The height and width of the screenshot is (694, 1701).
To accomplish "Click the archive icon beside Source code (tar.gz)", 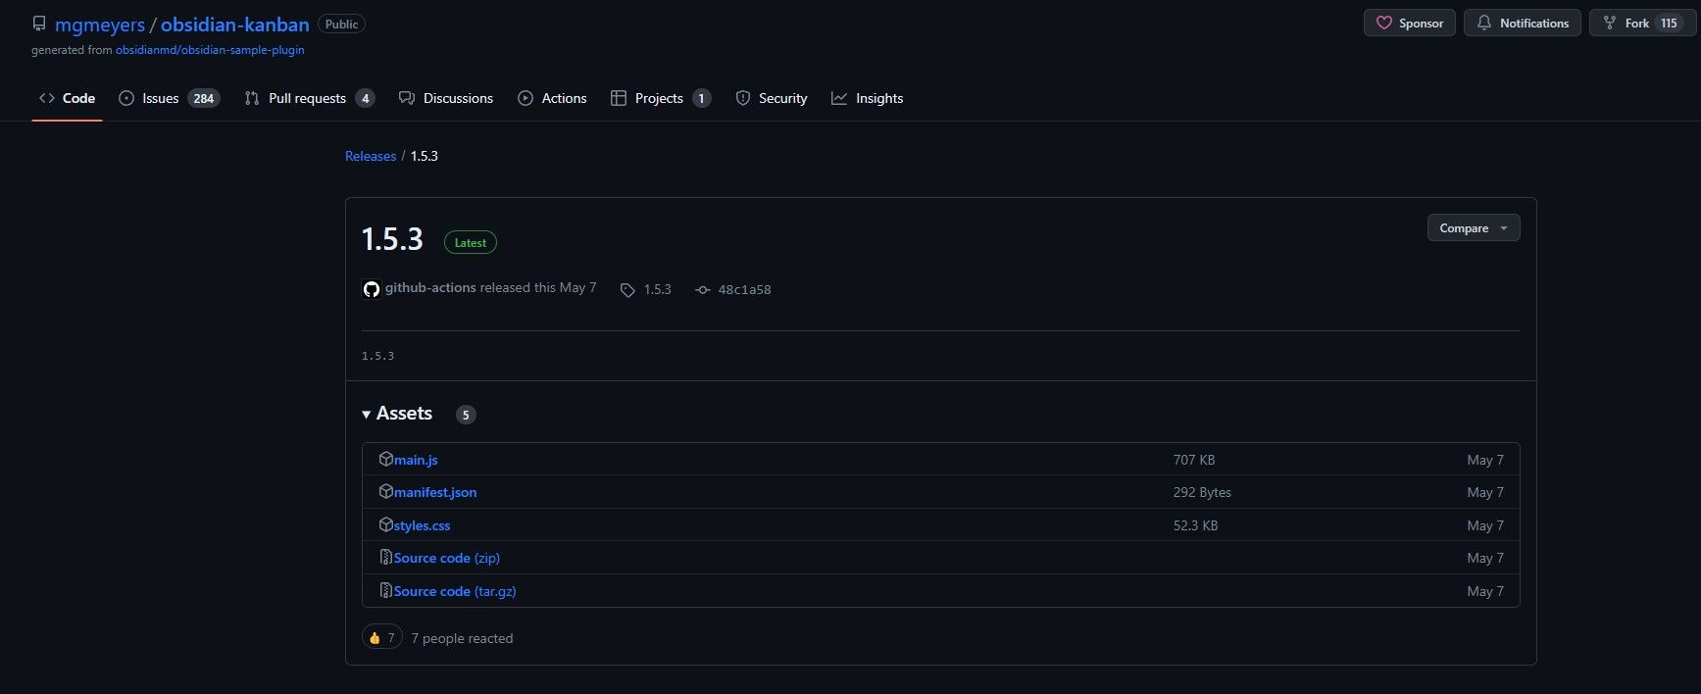I will (x=386, y=590).
